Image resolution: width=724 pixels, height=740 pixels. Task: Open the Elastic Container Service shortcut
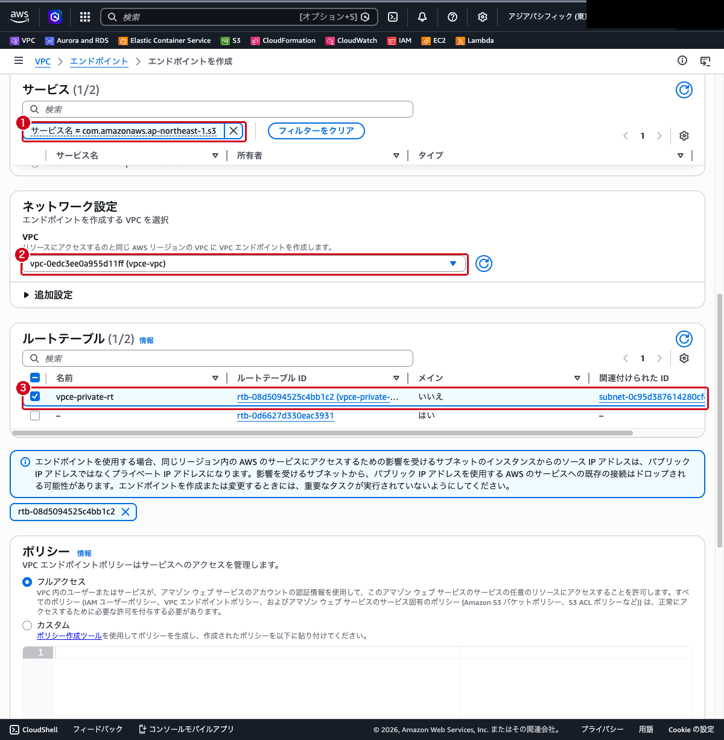165,40
